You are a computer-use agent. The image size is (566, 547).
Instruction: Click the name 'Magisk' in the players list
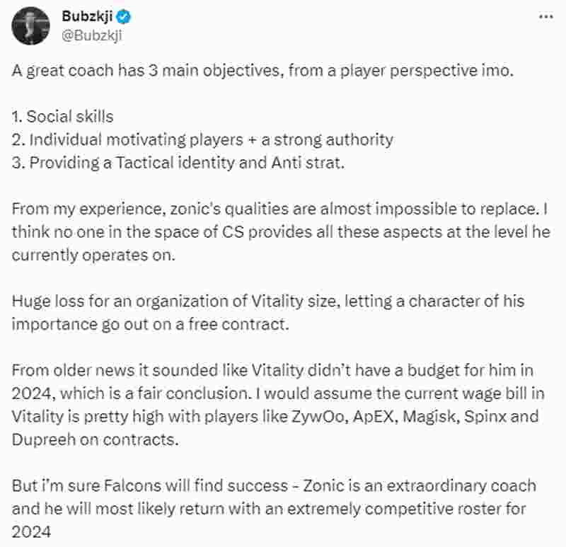[x=429, y=417]
